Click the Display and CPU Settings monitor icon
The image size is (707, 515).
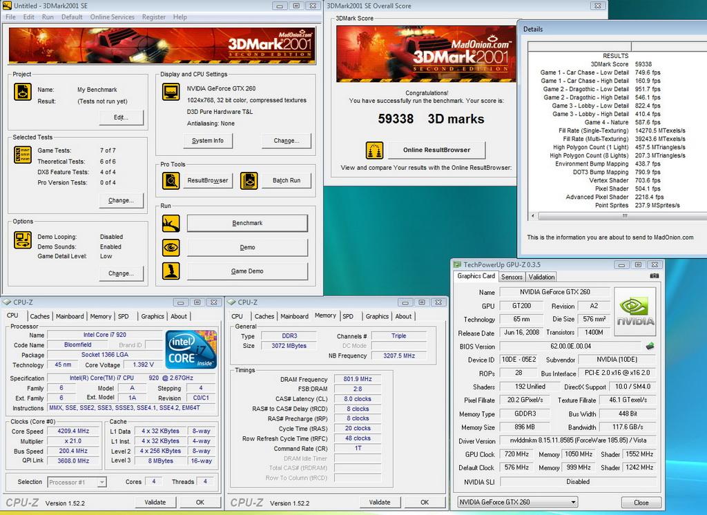[171, 92]
